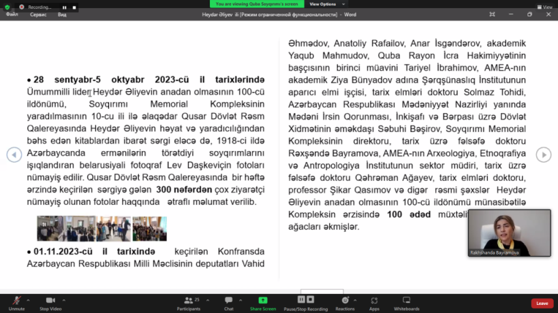
Task: Open the Вид menu in Word
Action: tap(62, 14)
